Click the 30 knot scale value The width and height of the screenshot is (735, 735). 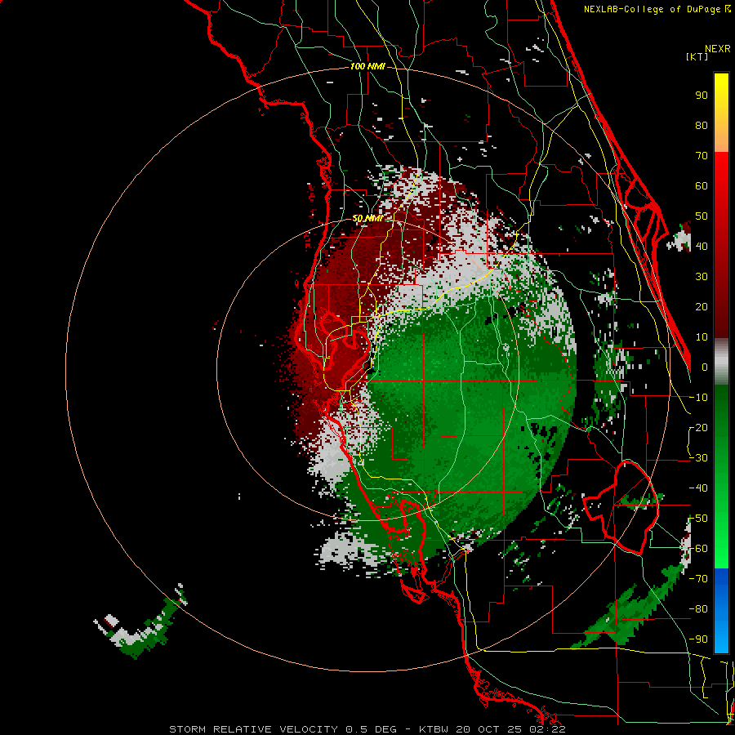702,277
